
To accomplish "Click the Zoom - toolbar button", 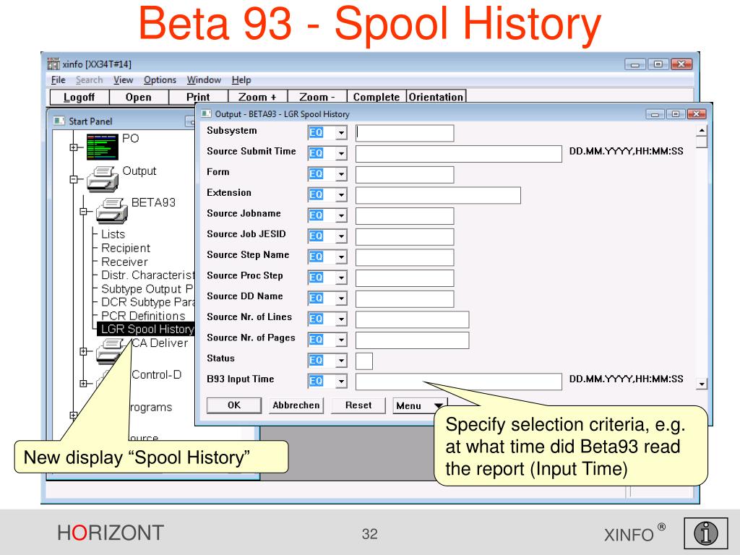I will click(x=317, y=98).
